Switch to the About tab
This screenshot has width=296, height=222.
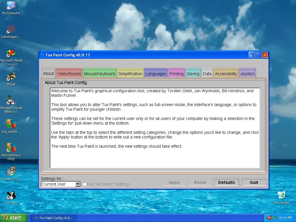tap(48, 73)
